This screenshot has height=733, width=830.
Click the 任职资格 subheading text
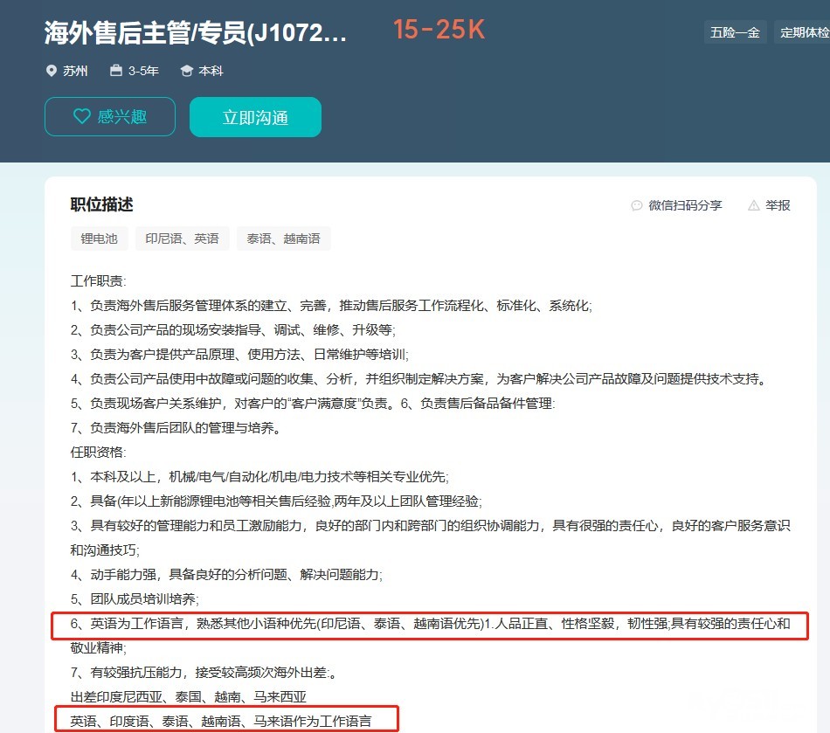click(98, 453)
